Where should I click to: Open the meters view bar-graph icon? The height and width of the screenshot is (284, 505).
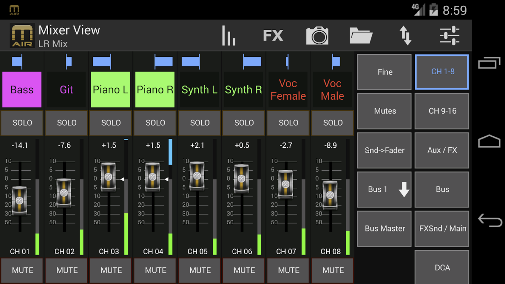[228, 35]
